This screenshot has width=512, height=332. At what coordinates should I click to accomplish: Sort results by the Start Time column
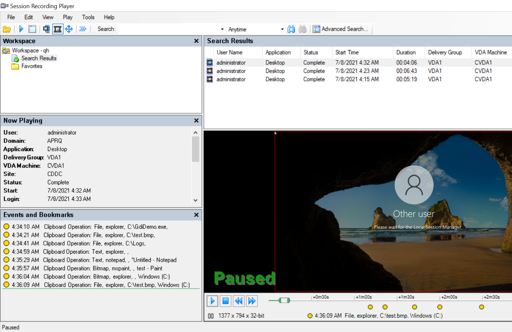coord(347,52)
